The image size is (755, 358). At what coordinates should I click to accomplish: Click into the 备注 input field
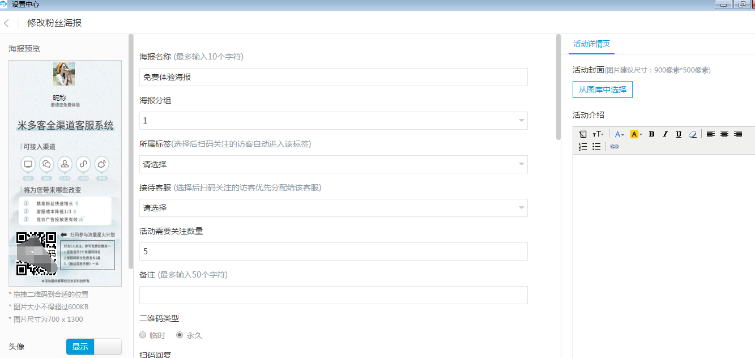pos(333,295)
